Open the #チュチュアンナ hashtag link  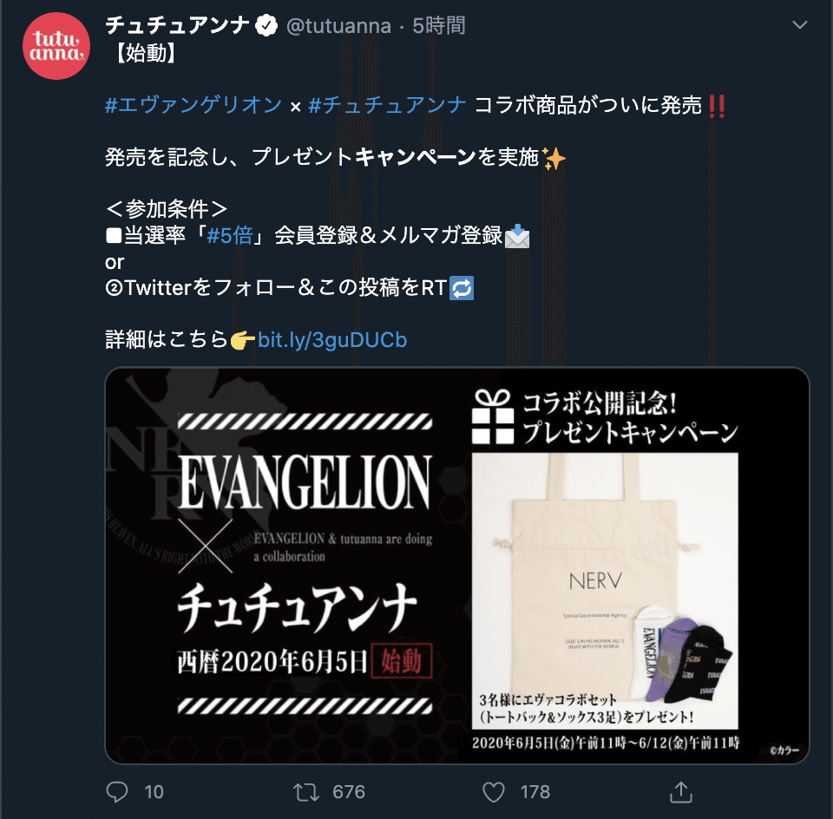pyautogui.click(x=387, y=105)
